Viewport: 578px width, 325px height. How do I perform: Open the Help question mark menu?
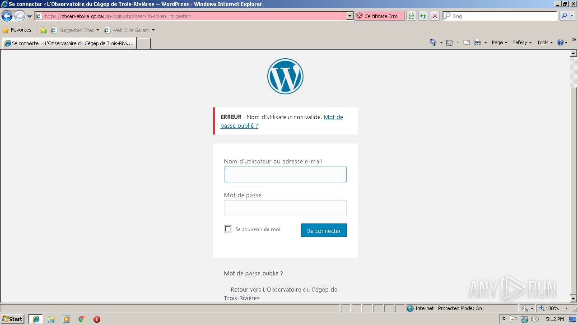click(562, 42)
